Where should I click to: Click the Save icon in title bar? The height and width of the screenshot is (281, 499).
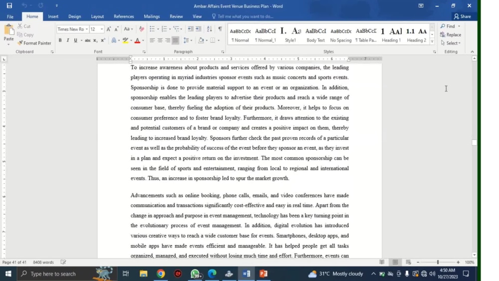coord(9,5)
